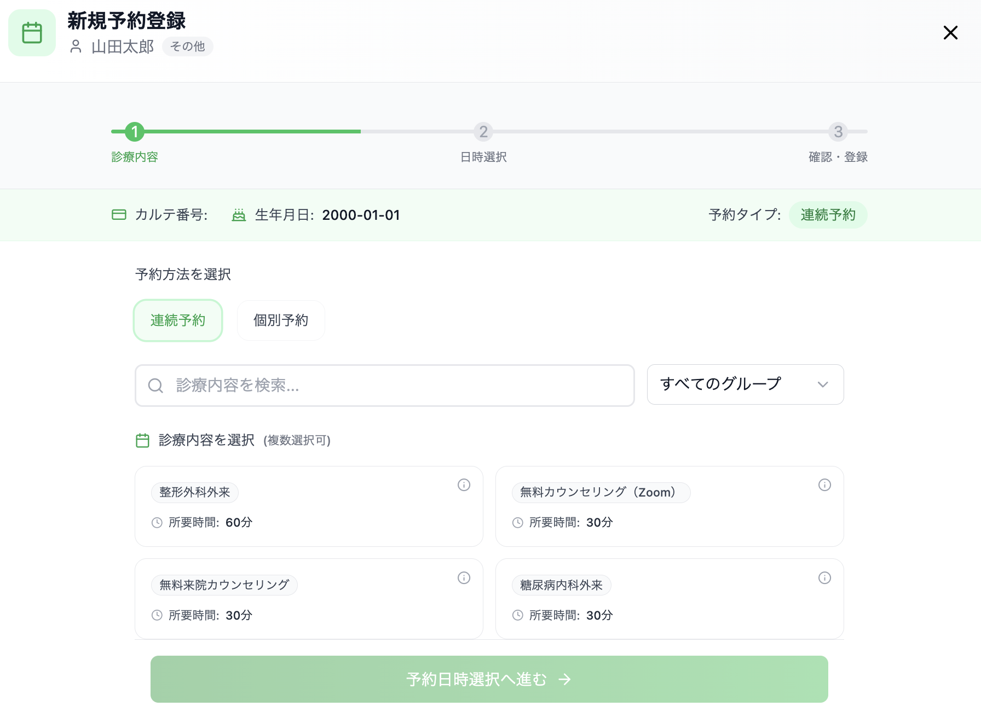Open the info icon on 無料来院カウンセリング card
981x712 pixels.
click(464, 577)
